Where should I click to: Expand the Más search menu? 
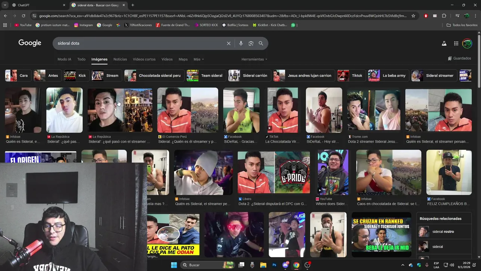(198, 59)
